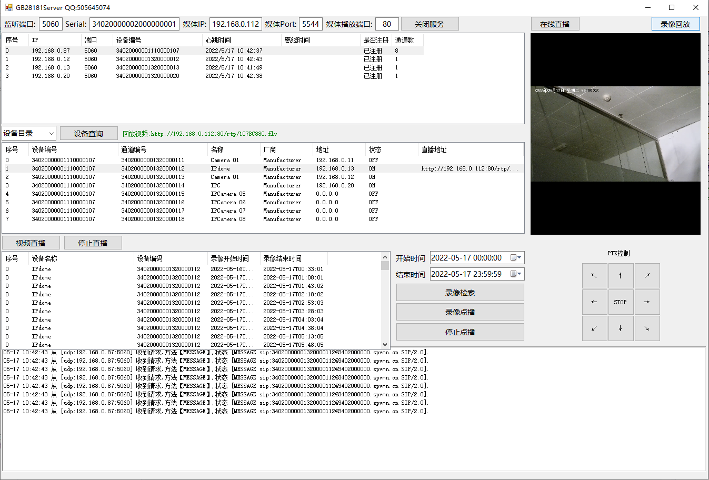This screenshot has height=480, width=709.
Task: Switch to the 在线直播 tab
Action: [555, 24]
